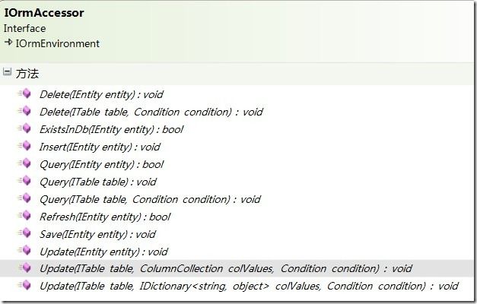Select the IOrmAccessor interface title
477x304 pixels.
(x=44, y=13)
